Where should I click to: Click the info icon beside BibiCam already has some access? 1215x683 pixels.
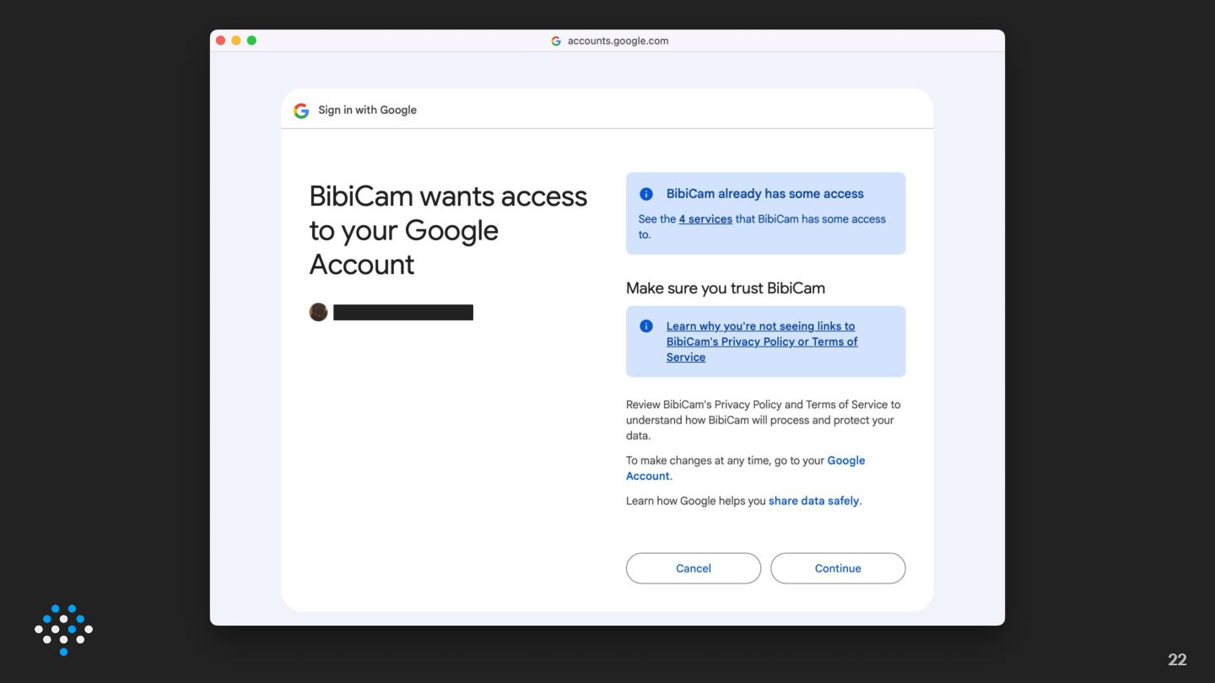[646, 194]
